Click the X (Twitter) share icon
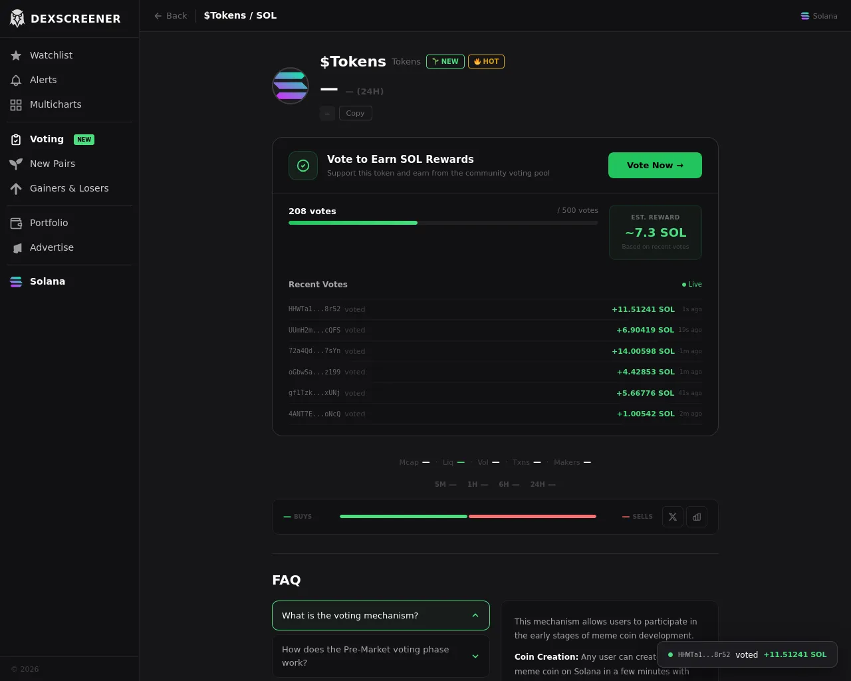The height and width of the screenshot is (681, 851). pyautogui.click(x=673, y=517)
